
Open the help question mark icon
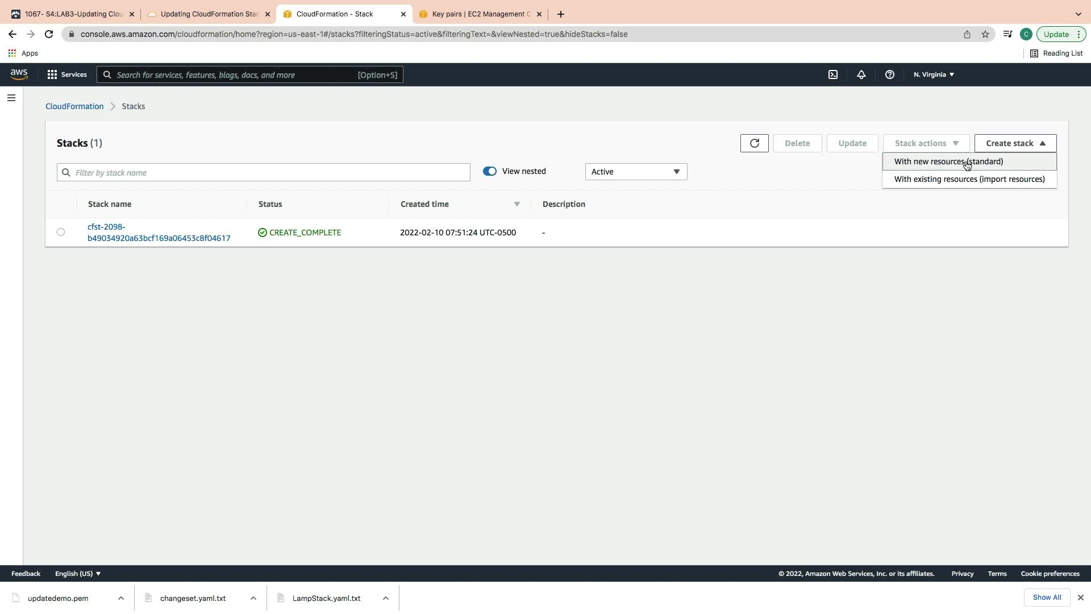pos(889,74)
